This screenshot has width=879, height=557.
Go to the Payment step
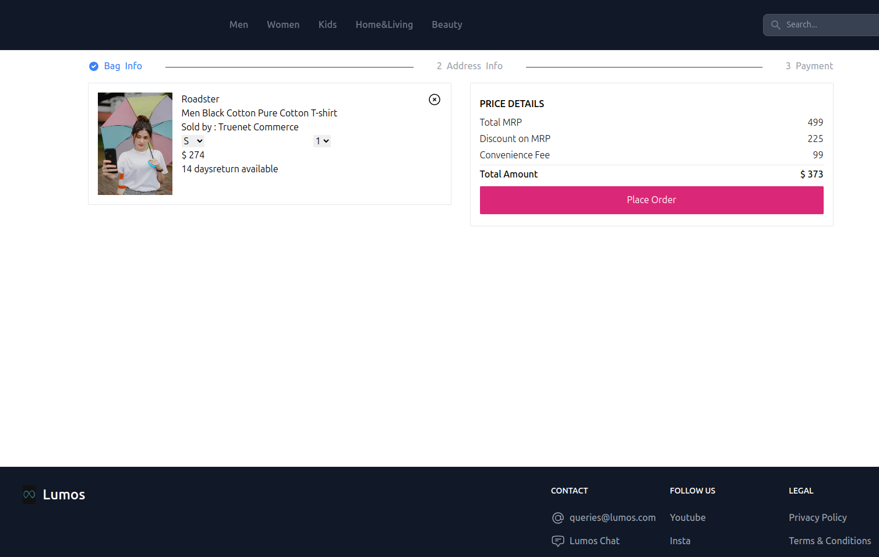point(809,66)
